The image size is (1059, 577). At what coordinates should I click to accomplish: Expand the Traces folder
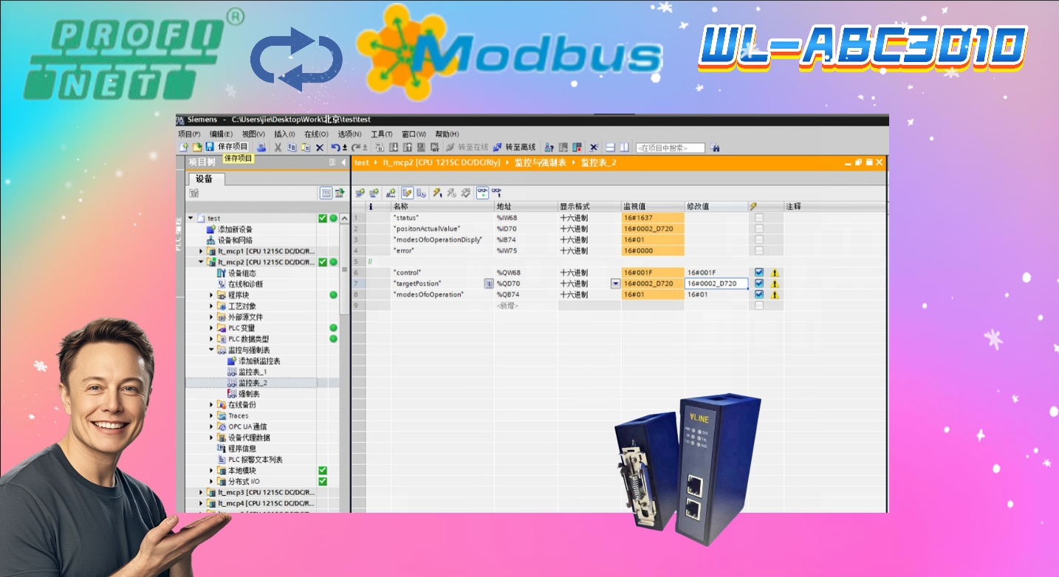click(x=211, y=415)
